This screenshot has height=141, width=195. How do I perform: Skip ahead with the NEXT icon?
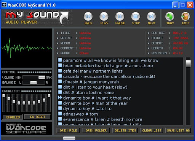point(152,16)
